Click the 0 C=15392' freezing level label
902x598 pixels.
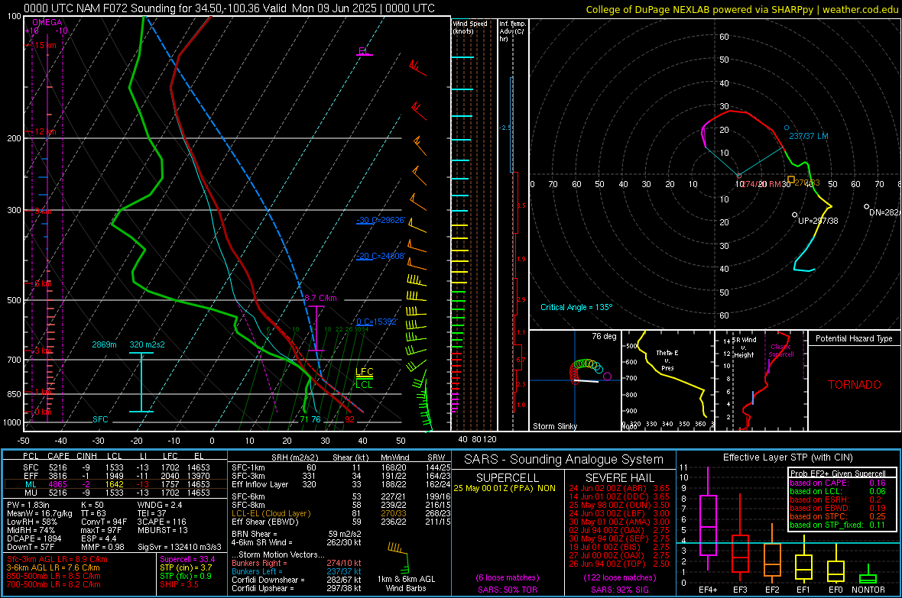[377, 322]
